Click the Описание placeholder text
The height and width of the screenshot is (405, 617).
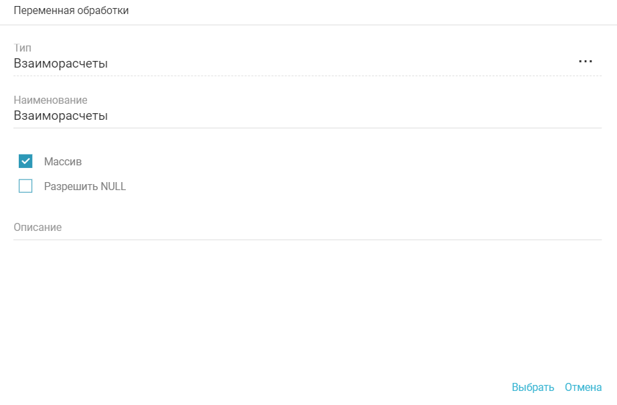pyautogui.click(x=37, y=228)
